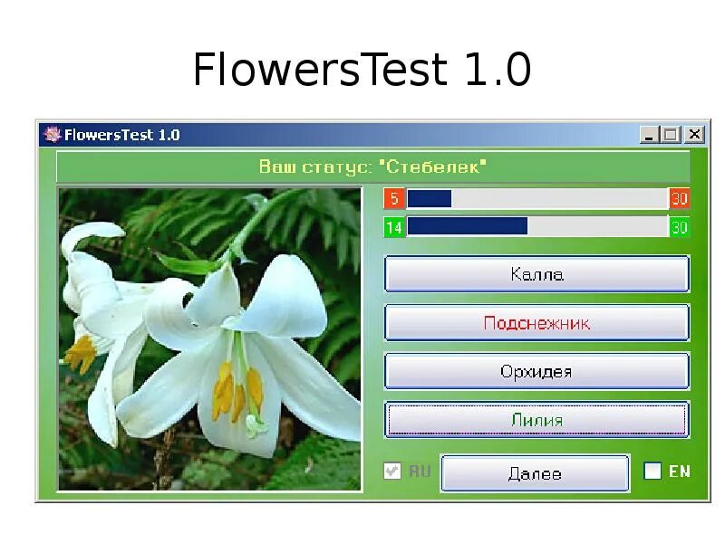The height and width of the screenshot is (543, 725).
Task: Click the correct-answers progress bar beside green 14
Action: coord(537,226)
